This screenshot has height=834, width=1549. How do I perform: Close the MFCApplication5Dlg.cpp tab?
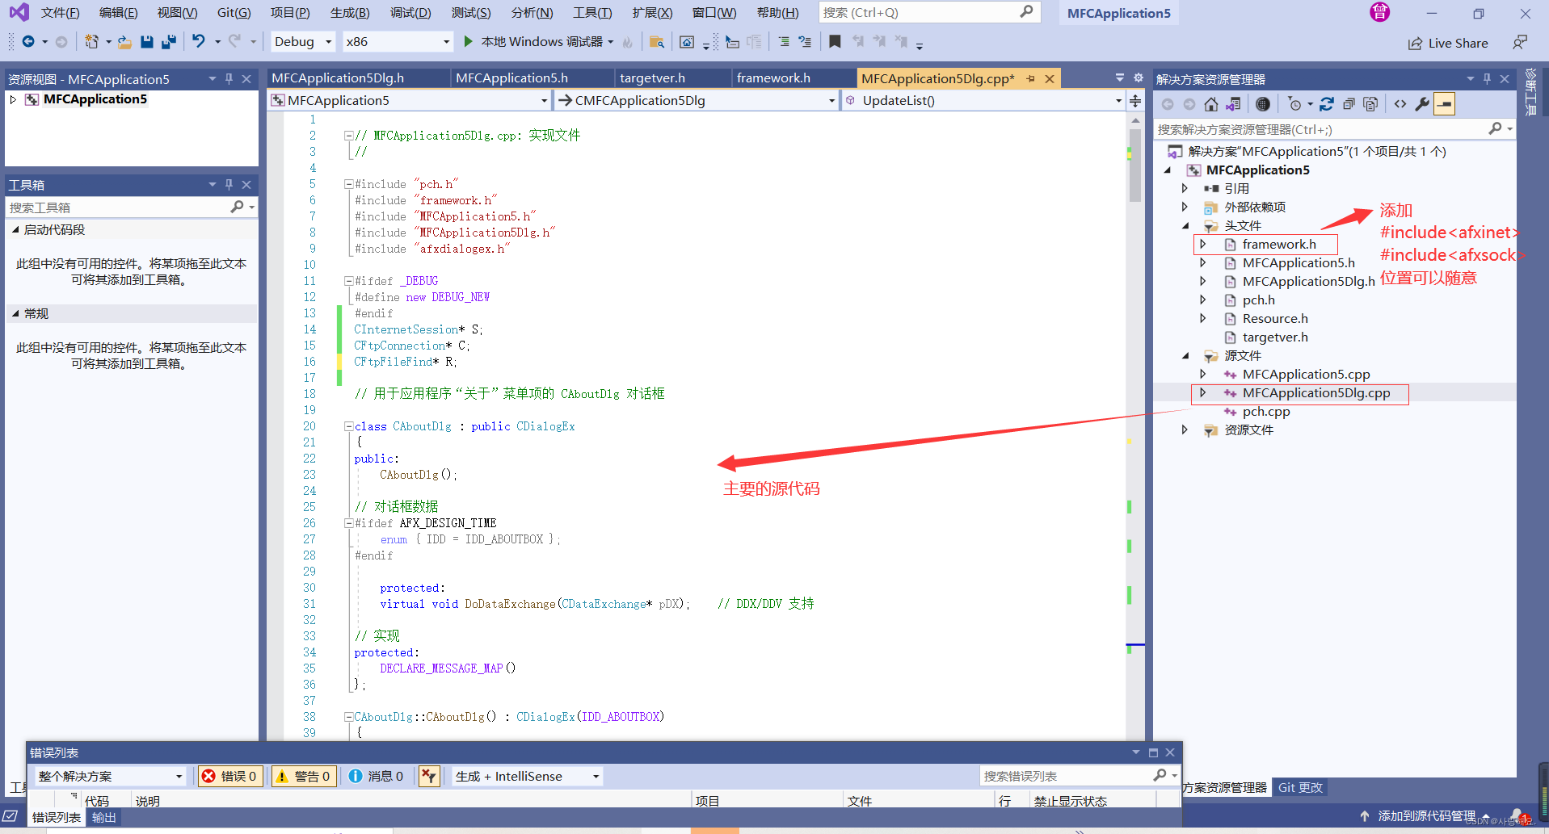point(1049,78)
